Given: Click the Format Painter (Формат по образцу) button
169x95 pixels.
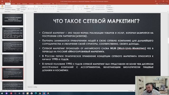Looking at the screenshot, I should coord(10,9).
